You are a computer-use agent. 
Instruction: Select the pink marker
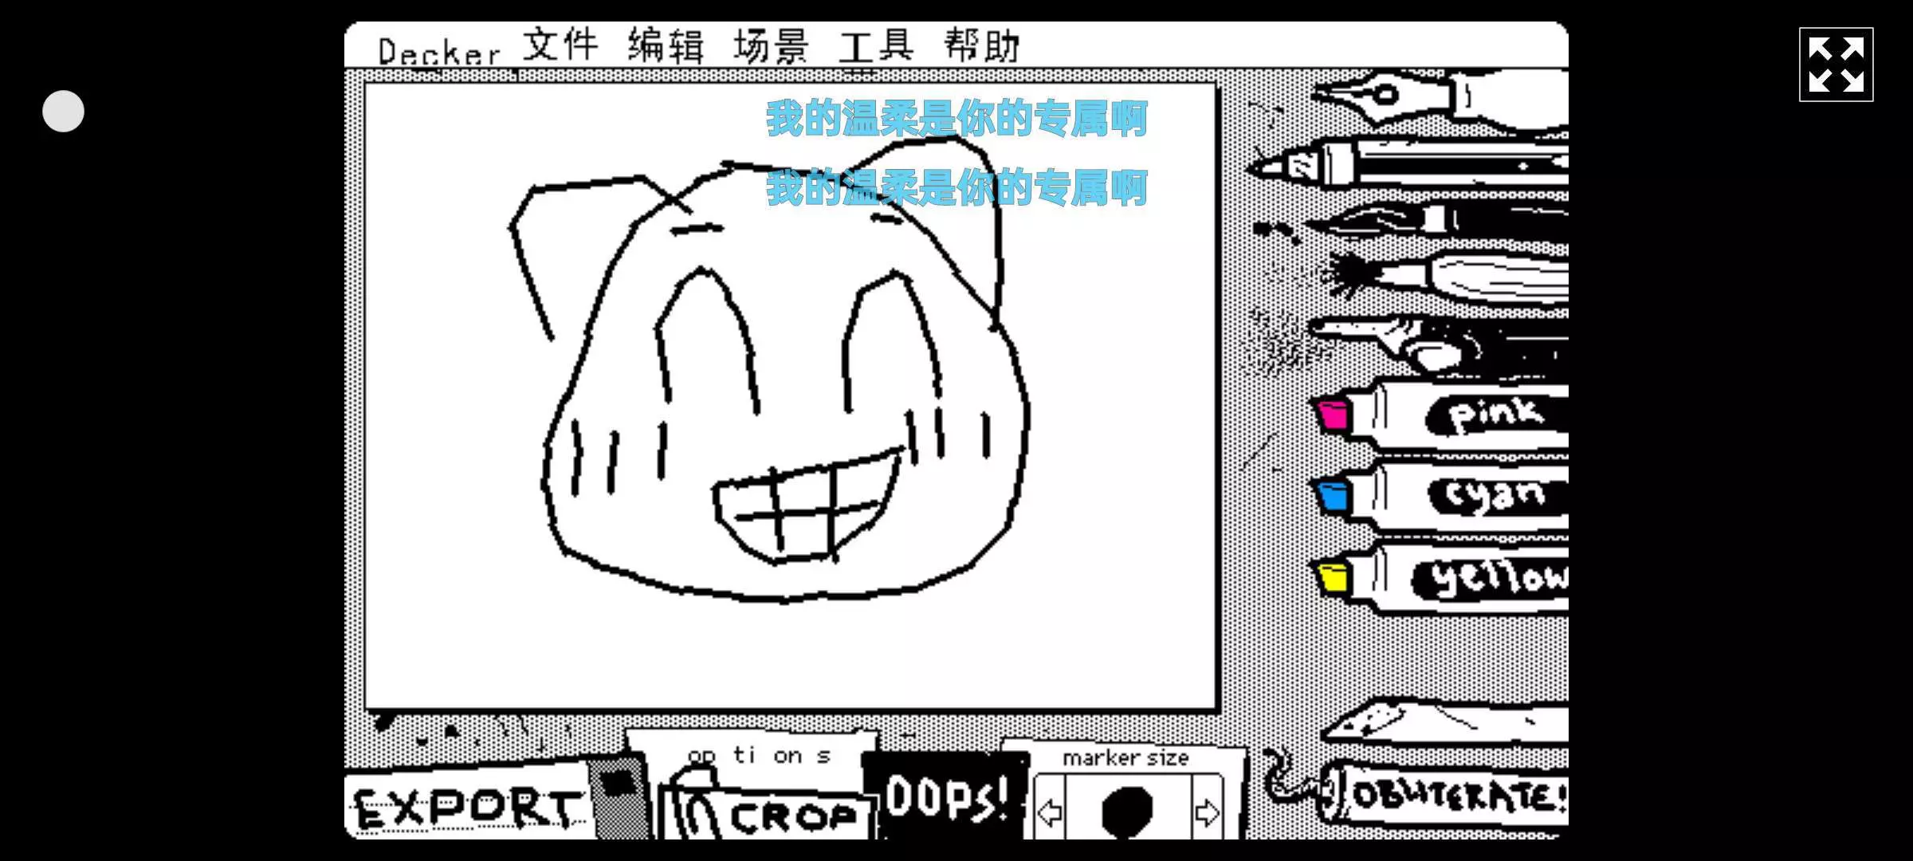click(1443, 416)
